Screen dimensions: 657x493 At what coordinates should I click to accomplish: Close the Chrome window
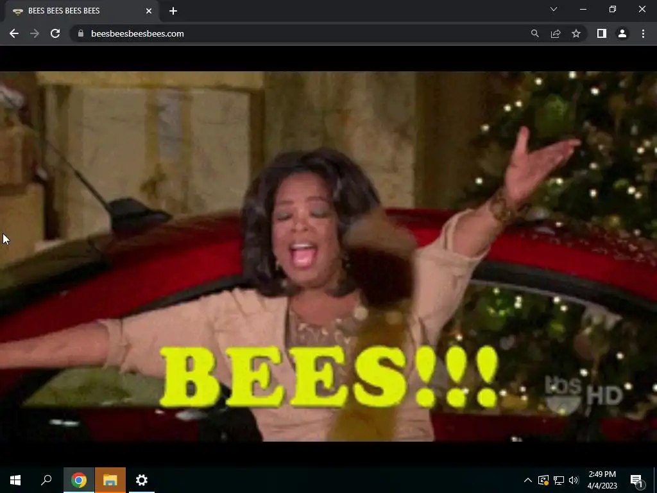[642, 9]
